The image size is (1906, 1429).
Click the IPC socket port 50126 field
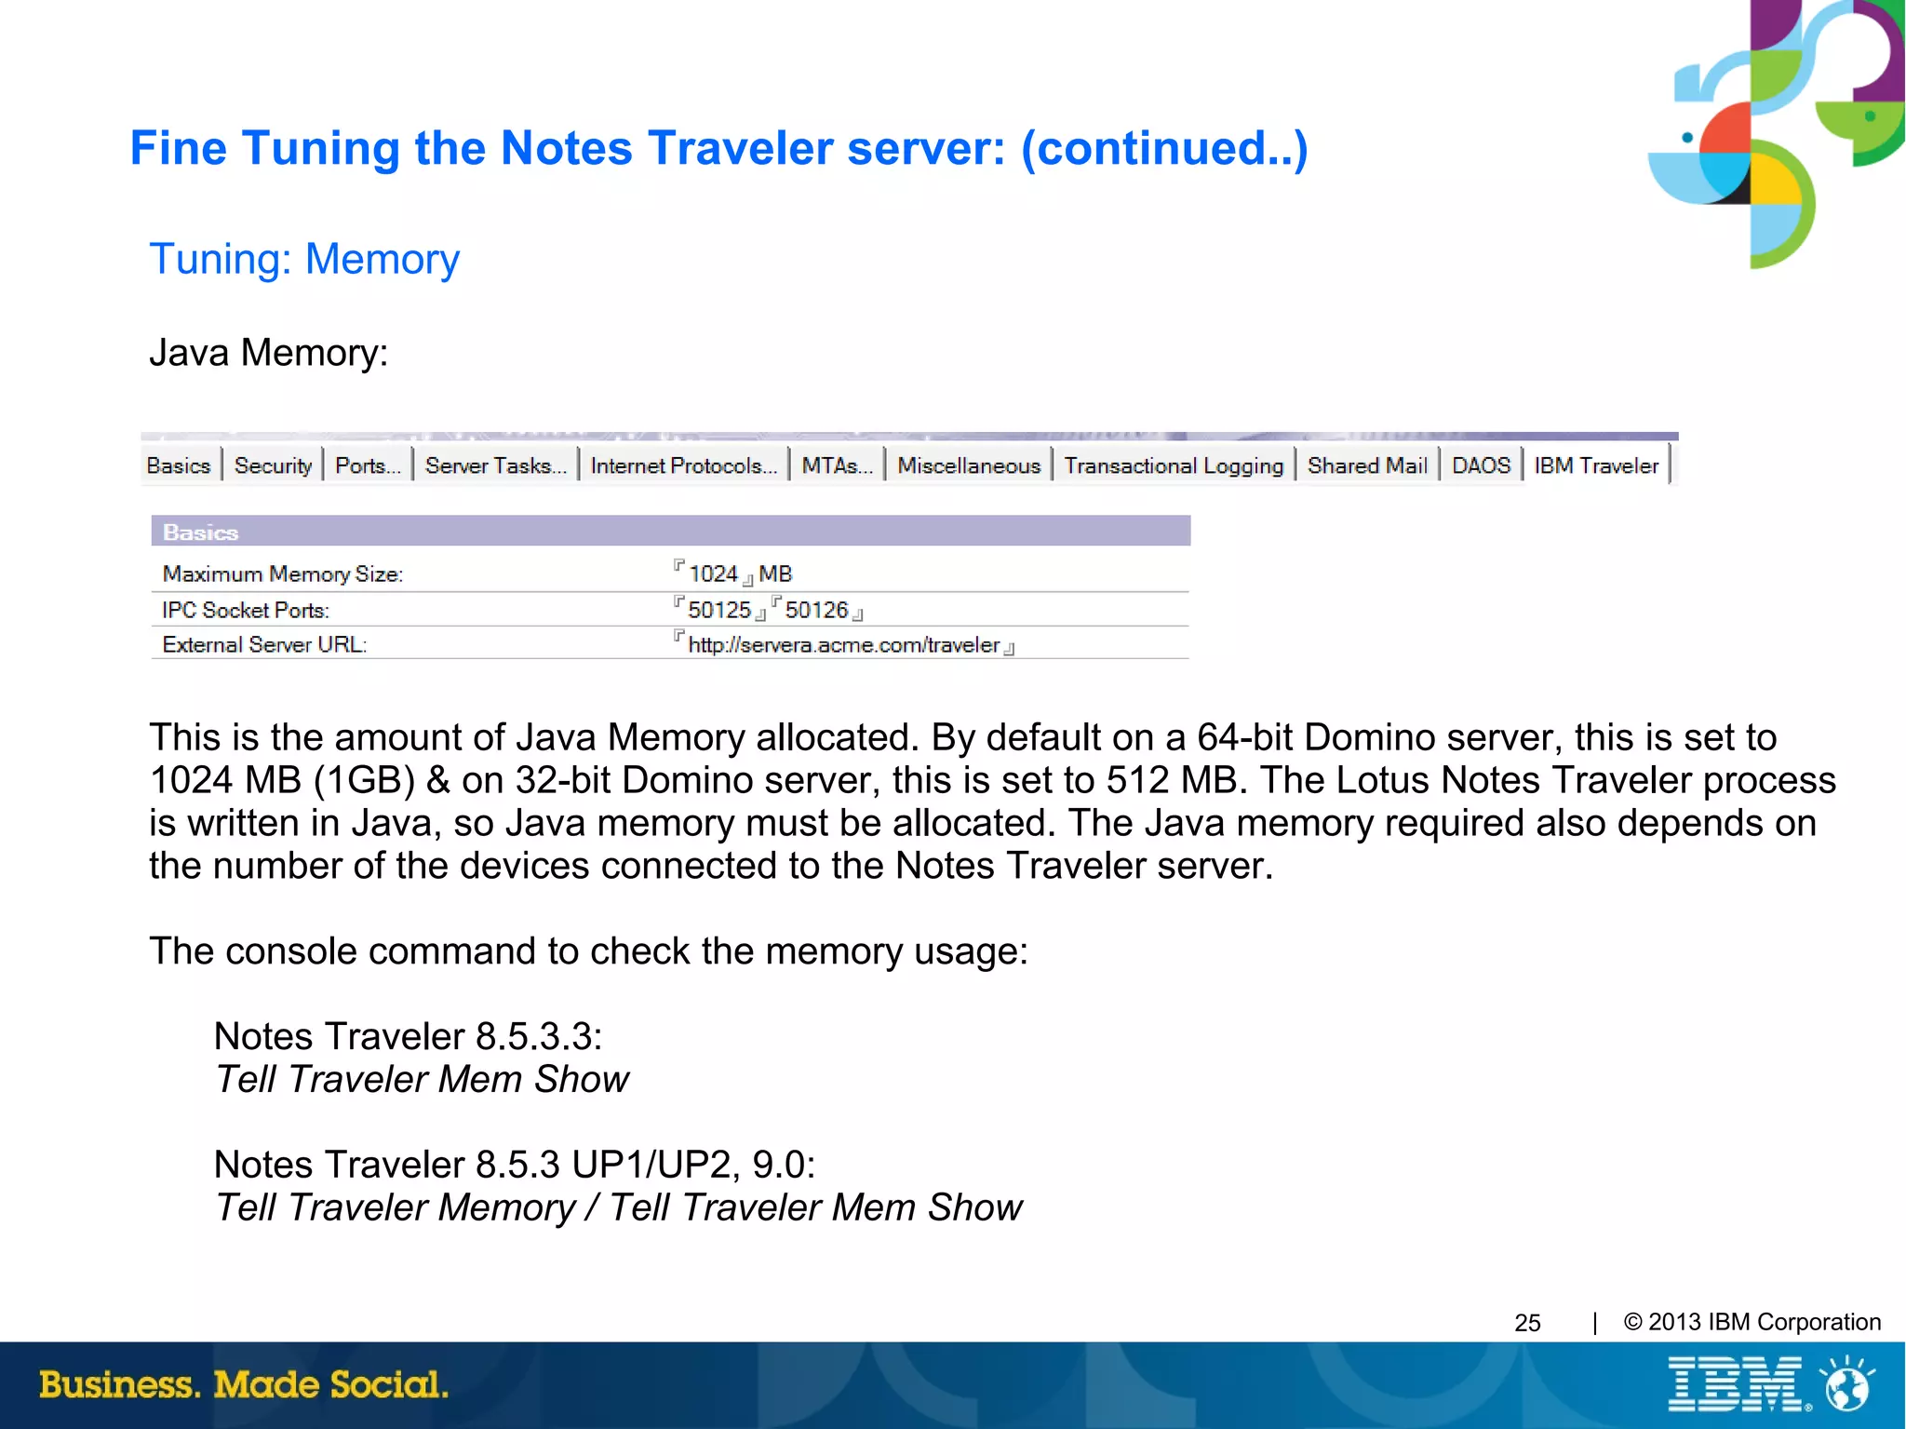click(x=817, y=610)
